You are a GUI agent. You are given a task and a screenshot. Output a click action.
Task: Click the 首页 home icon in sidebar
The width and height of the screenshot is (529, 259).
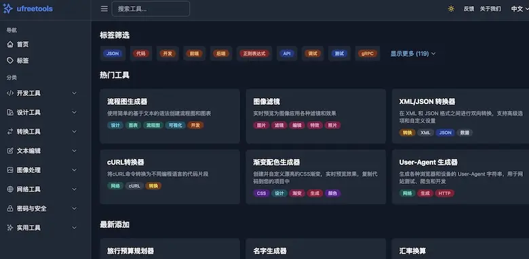(10, 44)
